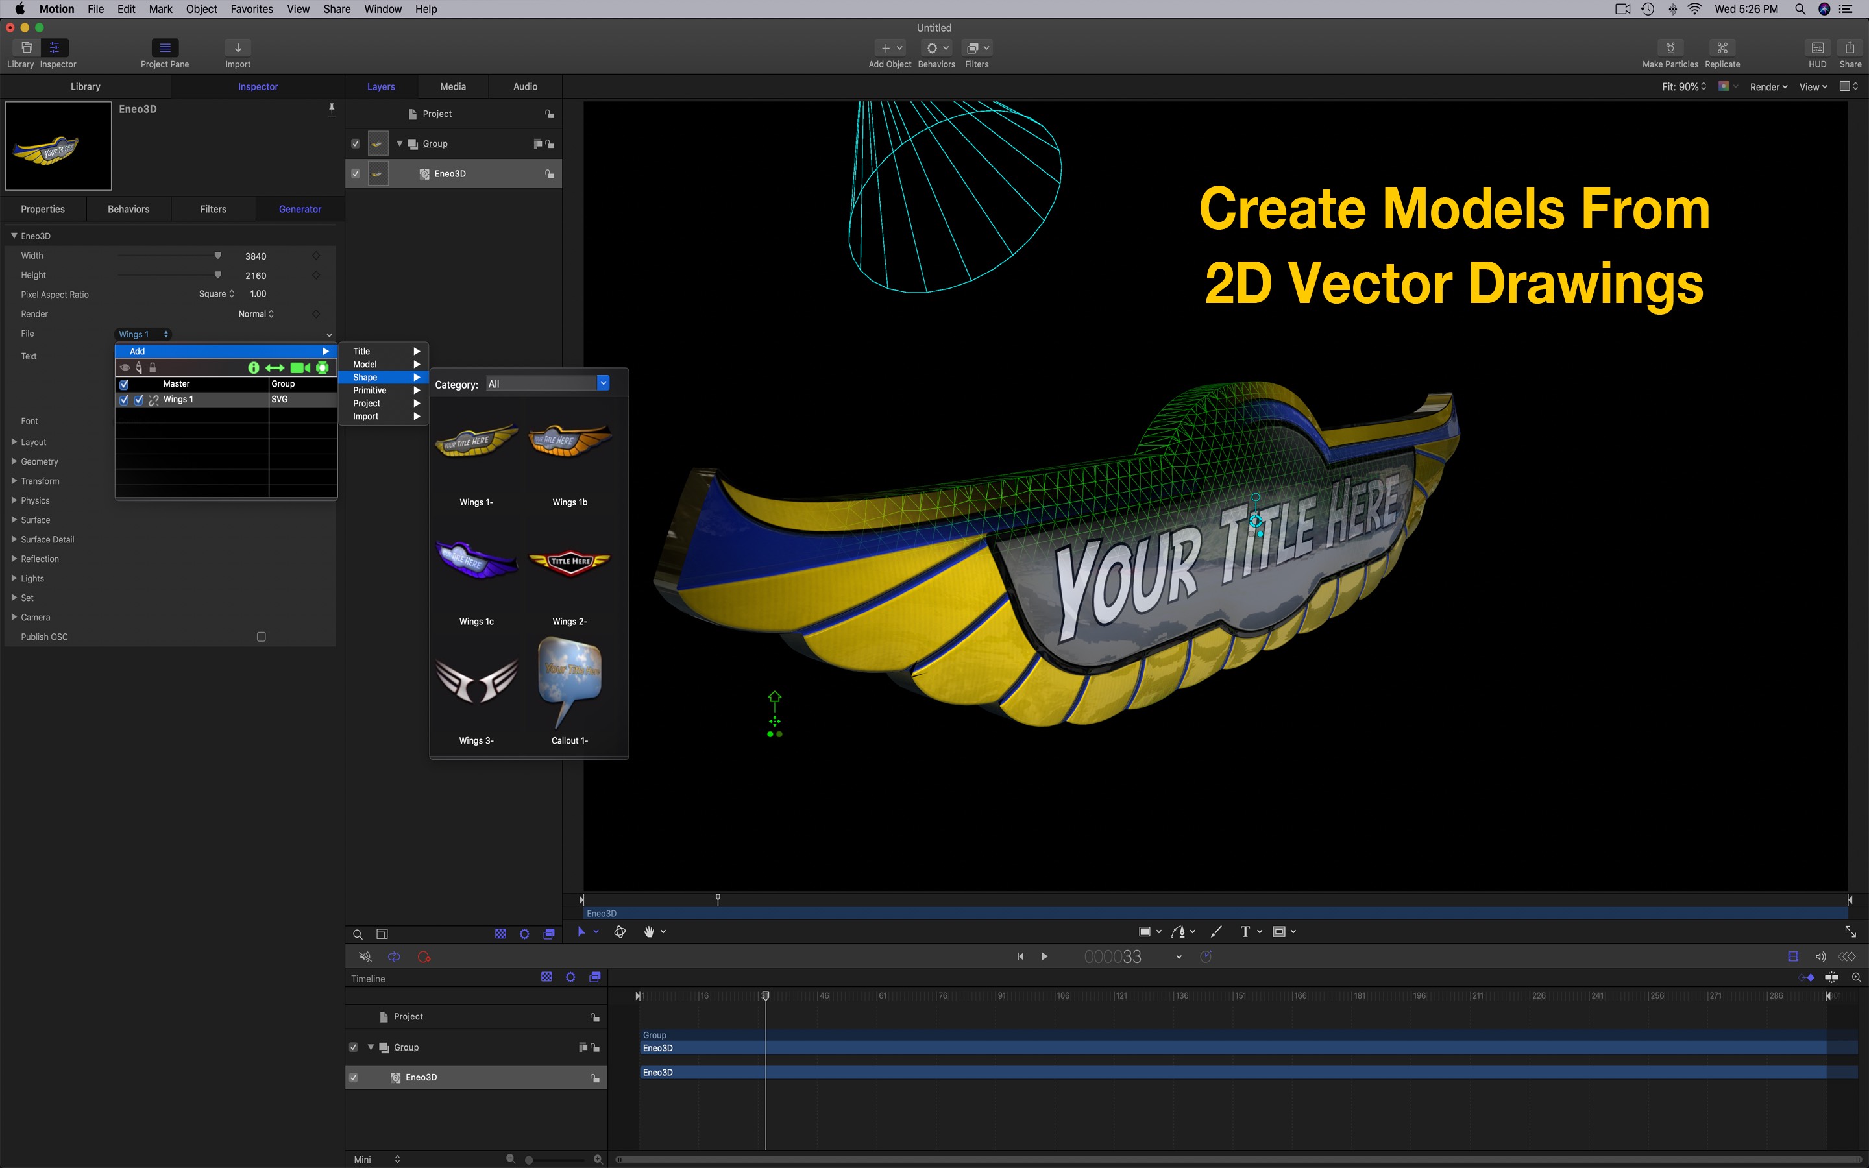1869x1168 pixels.
Task: Expand the Lights section
Action: [x=14, y=578]
